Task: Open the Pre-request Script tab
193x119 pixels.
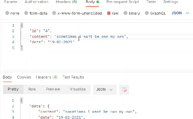Action: [x=123, y=2]
